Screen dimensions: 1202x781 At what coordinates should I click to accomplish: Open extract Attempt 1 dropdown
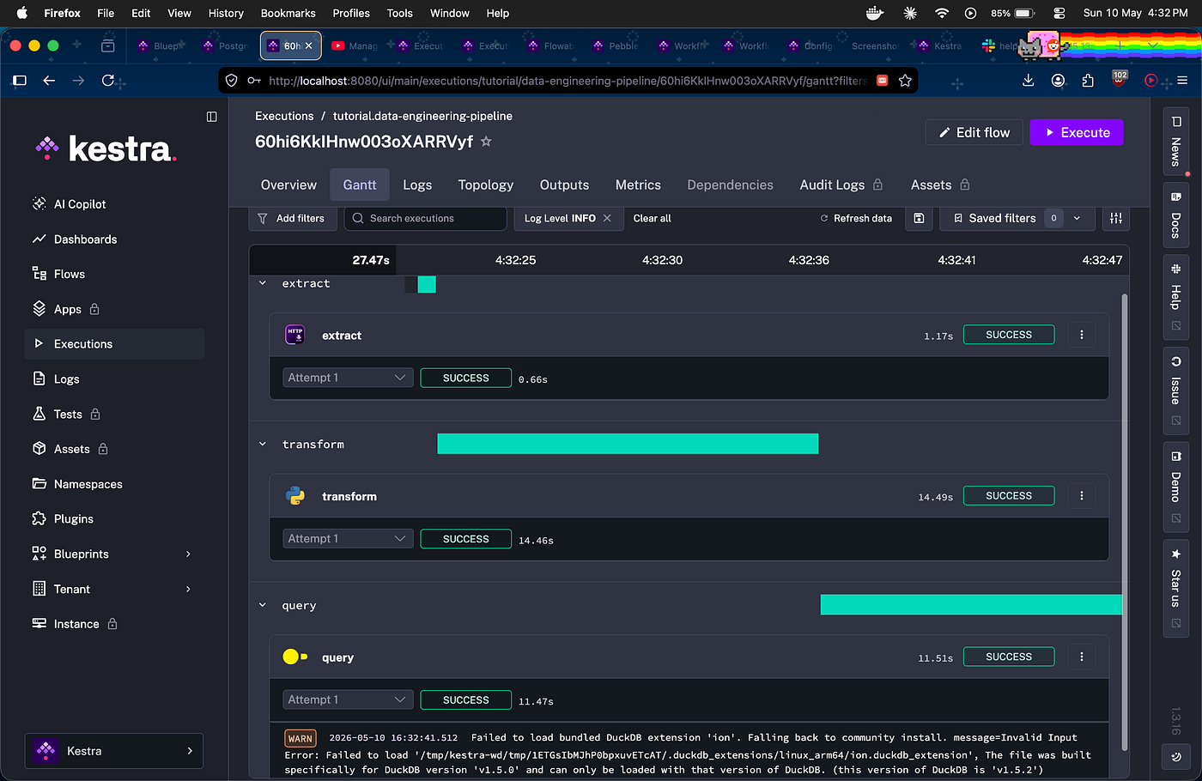click(x=348, y=378)
